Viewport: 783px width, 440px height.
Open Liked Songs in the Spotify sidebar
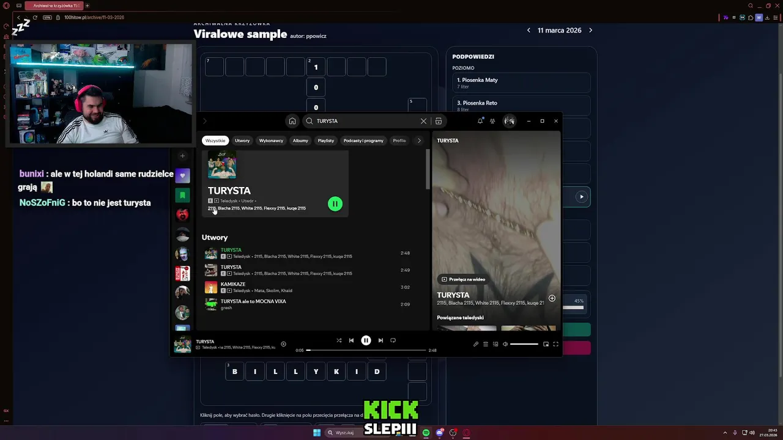click(x=182, y=175)
